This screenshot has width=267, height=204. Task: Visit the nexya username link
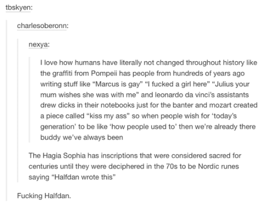[x=38, y=44]
